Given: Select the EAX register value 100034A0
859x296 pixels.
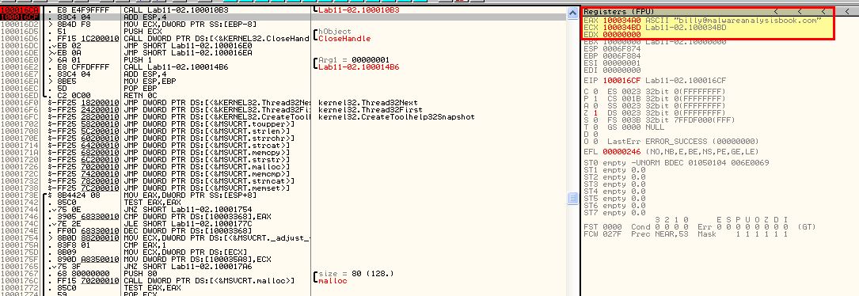Looking at the screenshot, I should click(621, 21).
